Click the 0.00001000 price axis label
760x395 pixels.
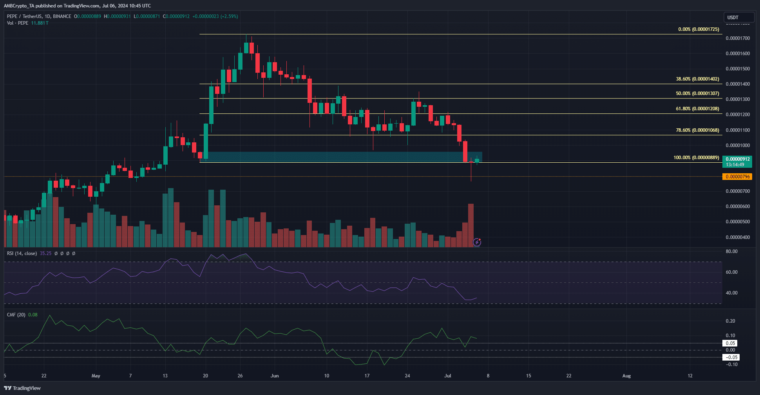[738, 145]
